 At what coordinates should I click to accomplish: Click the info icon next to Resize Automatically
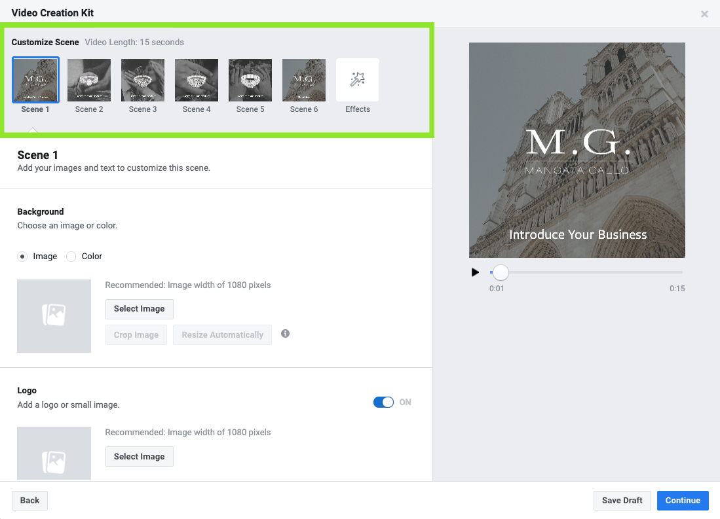coord(285,334)
